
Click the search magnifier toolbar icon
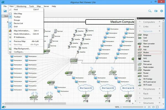[x=150, y=11]
